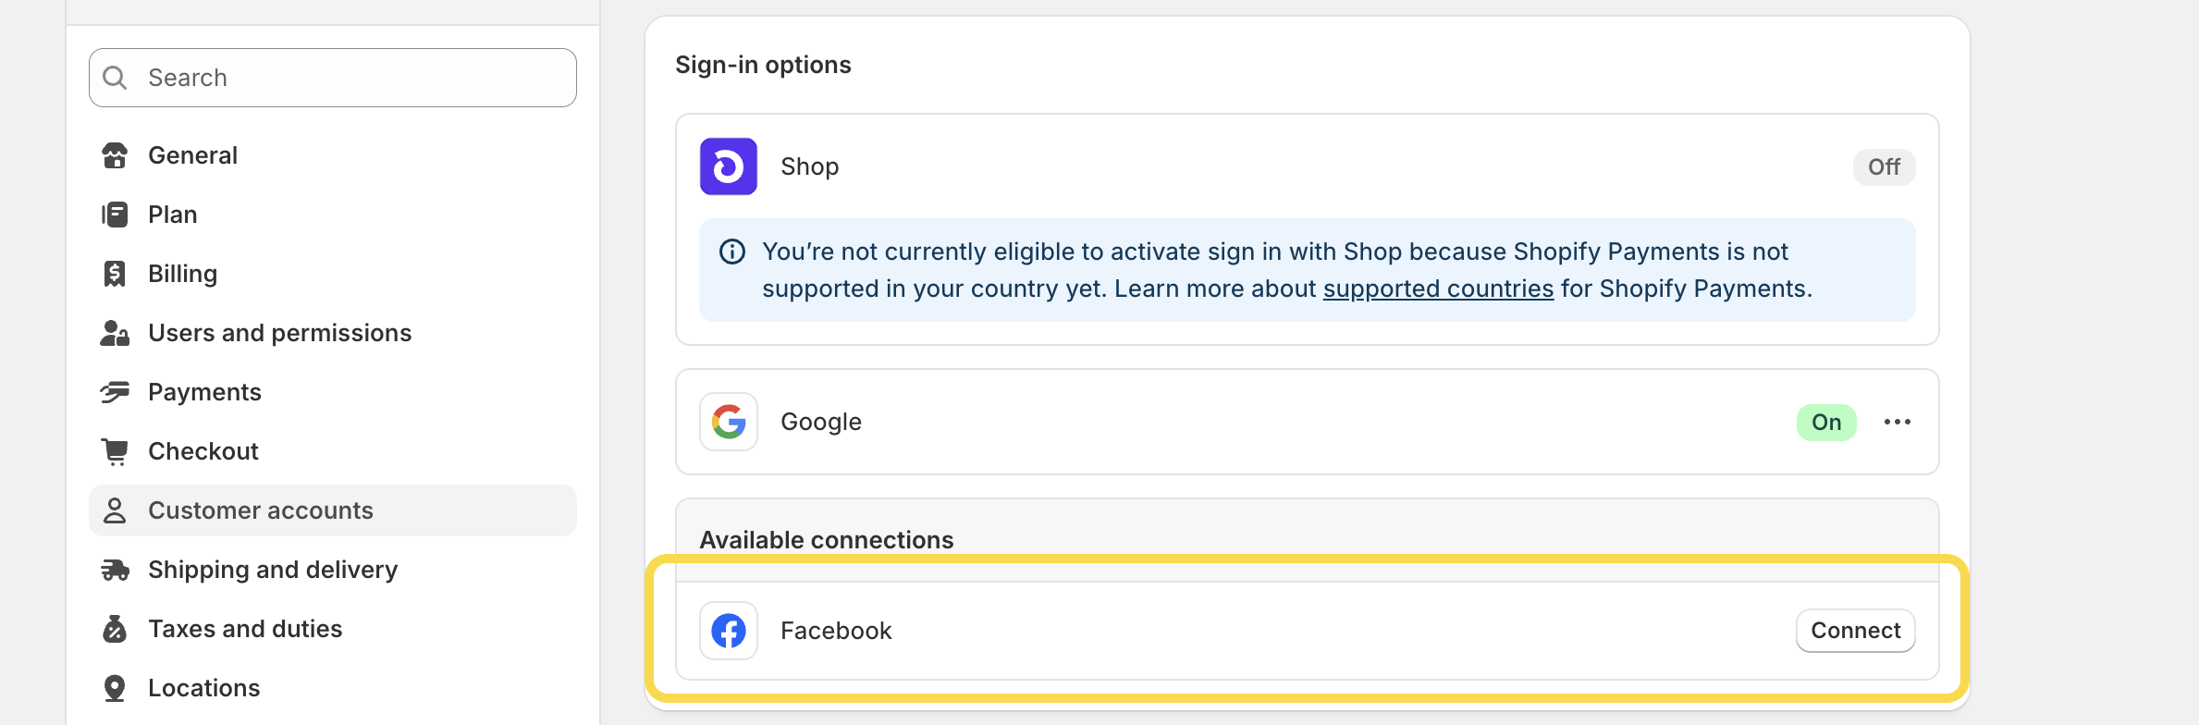Click the Checkout cart icon
This screenshot has height=725, width=2199.
pyautogui.click(x=115, y=450)
